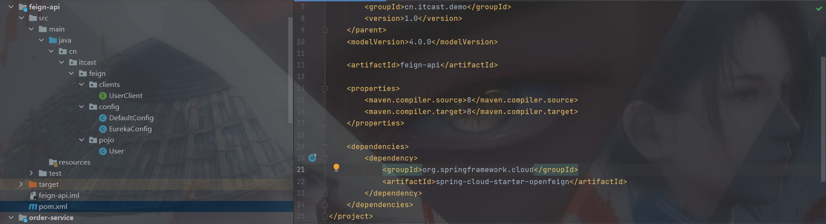This screenshot has height=224, width=826.
Task: Click the User class icon
Action: pyautogui.click(x=103, y=151)
